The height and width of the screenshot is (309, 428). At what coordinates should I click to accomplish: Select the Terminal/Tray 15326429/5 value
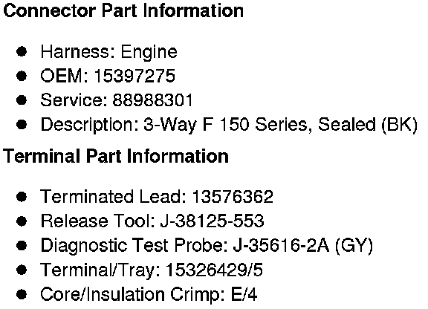(214, 270)
